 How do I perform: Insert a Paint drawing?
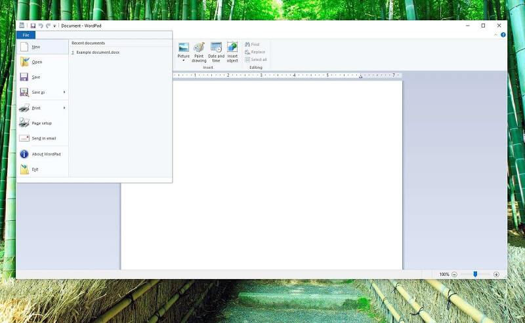click(199, 52)
